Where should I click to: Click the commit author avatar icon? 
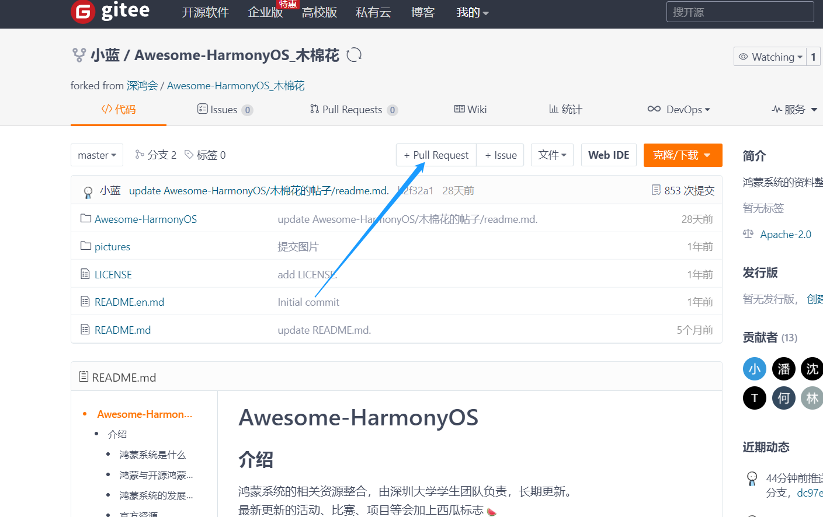pos(88,192)
